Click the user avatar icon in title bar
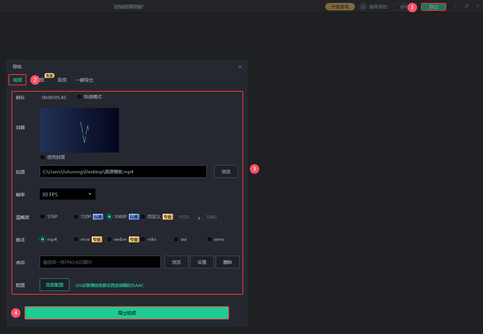 (x=363, y=7)
